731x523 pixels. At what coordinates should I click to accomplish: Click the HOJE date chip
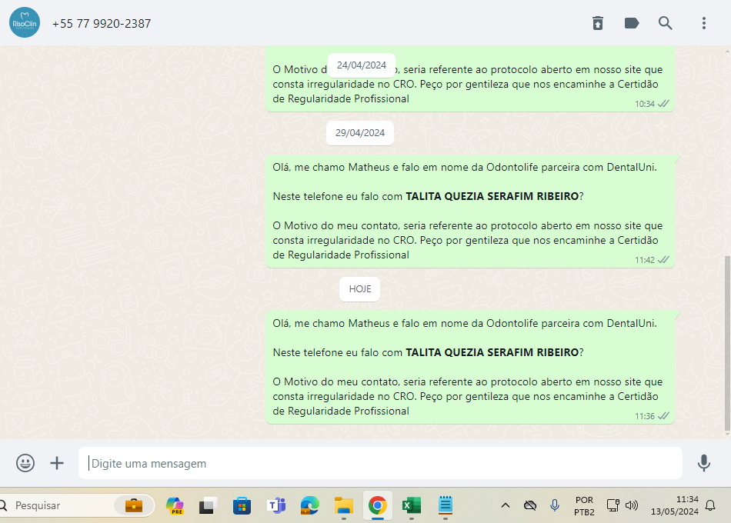click(x=360, y=289)
